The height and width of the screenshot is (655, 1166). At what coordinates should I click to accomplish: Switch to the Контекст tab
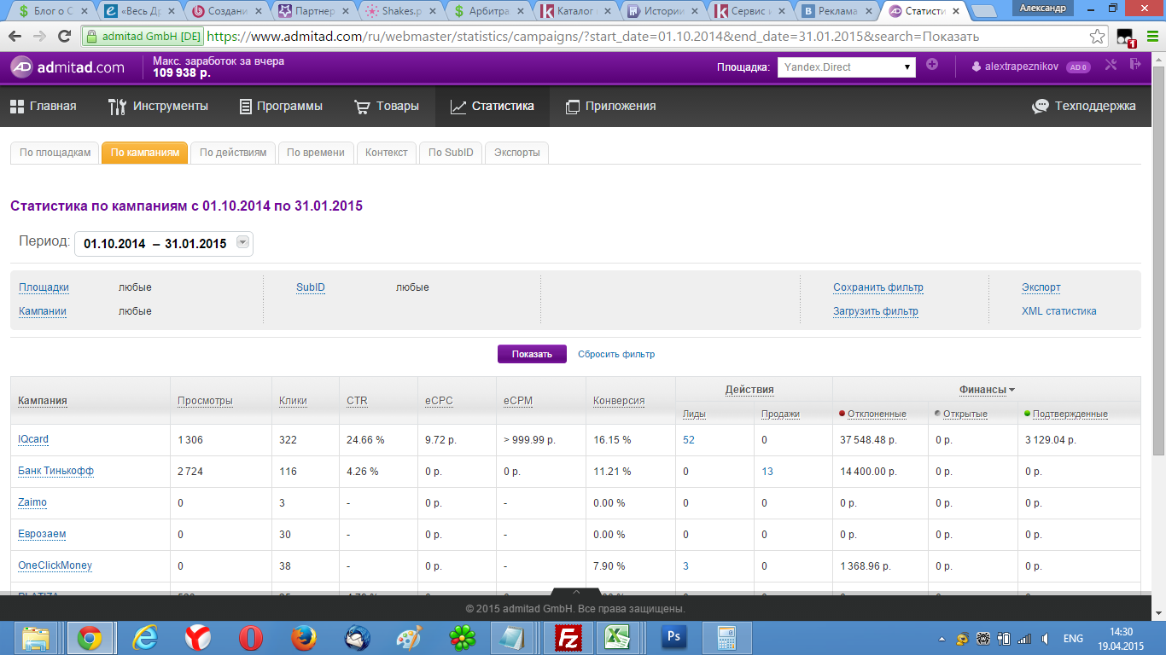(387, 153)
